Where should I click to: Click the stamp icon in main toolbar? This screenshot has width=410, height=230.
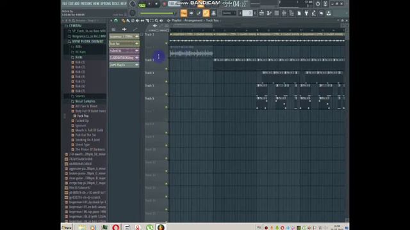coord(213,13)
